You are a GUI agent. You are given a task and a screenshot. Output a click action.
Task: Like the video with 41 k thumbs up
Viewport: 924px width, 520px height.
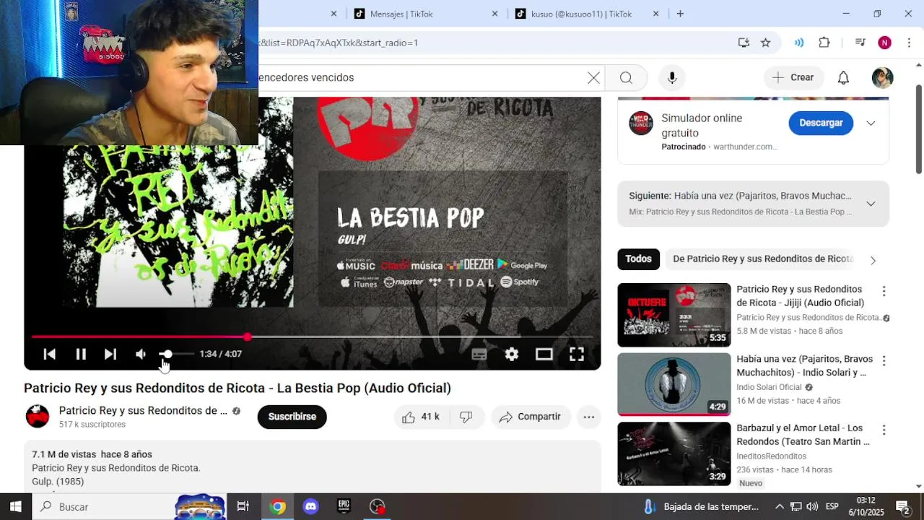(422, 417)
